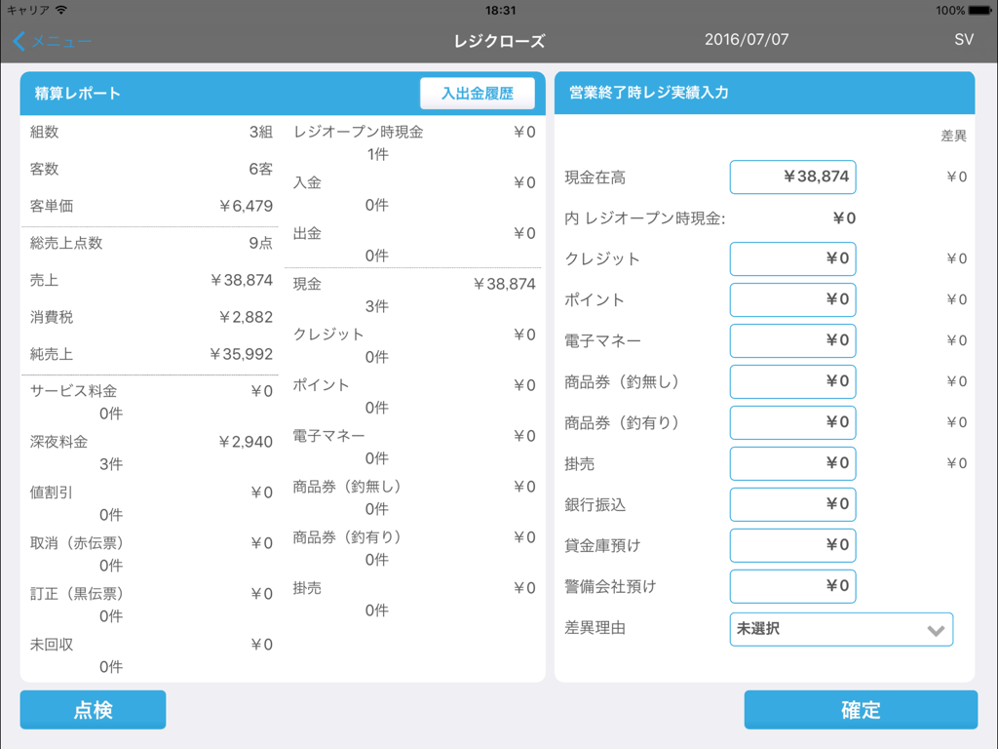Select the クレジット input field

(792, 259)
